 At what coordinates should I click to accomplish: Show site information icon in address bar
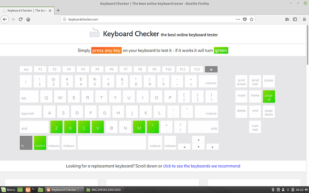coord(64,19)
